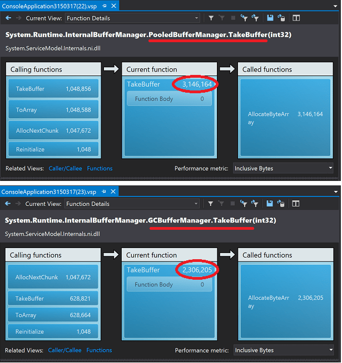Click the back arrow in the (22).vsp report toolbar
Screen dimensions: 342x363
[8, 18]
